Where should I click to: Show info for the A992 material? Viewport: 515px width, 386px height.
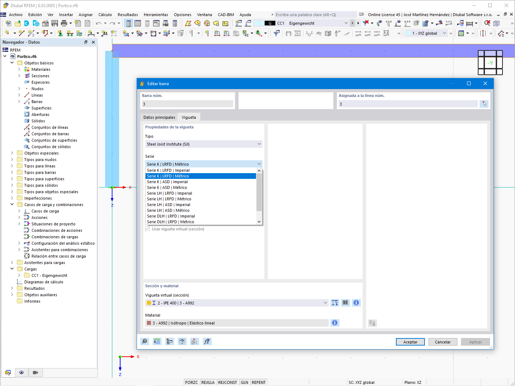point(335,323)
